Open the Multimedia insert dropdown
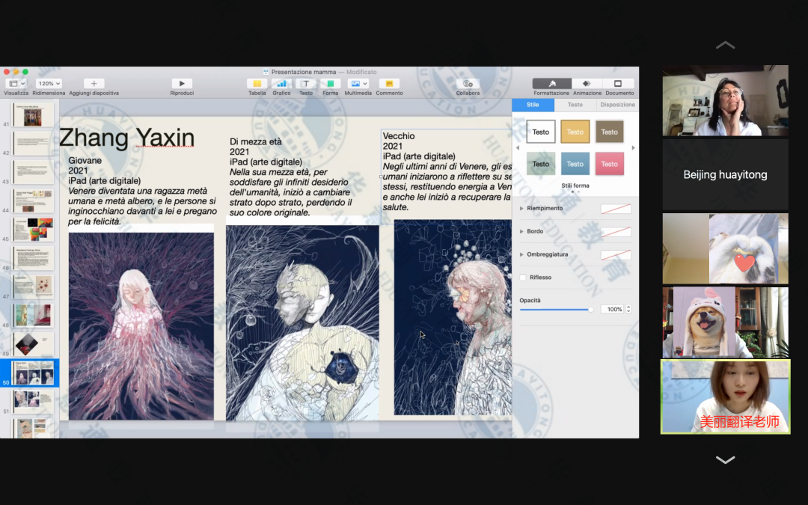Image resolution: width=808 pixels, height=505 pixels. (x=358, y=84)
